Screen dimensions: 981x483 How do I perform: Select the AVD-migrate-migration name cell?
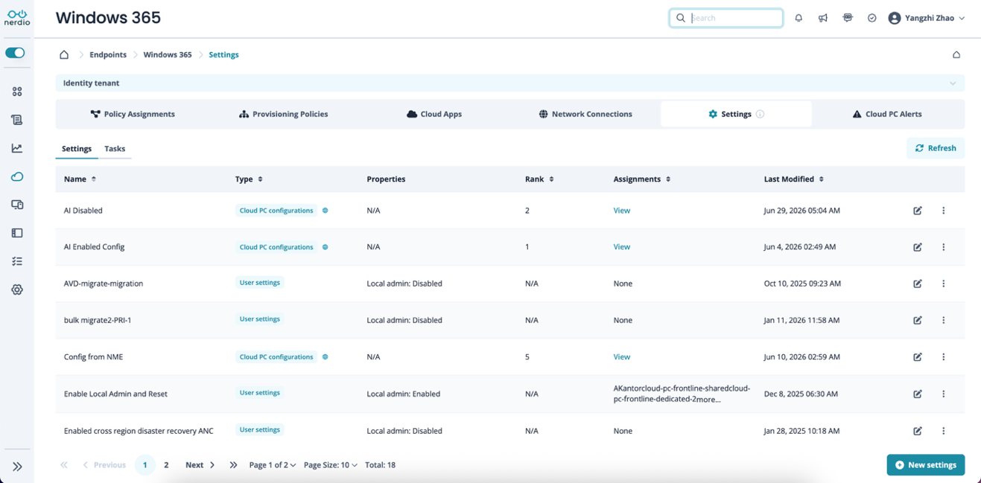[x=104, y=284]
